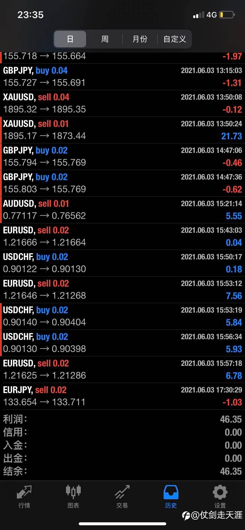Expand the AUDUSD sell 0.01 trade row

click(x=122, y=210)
